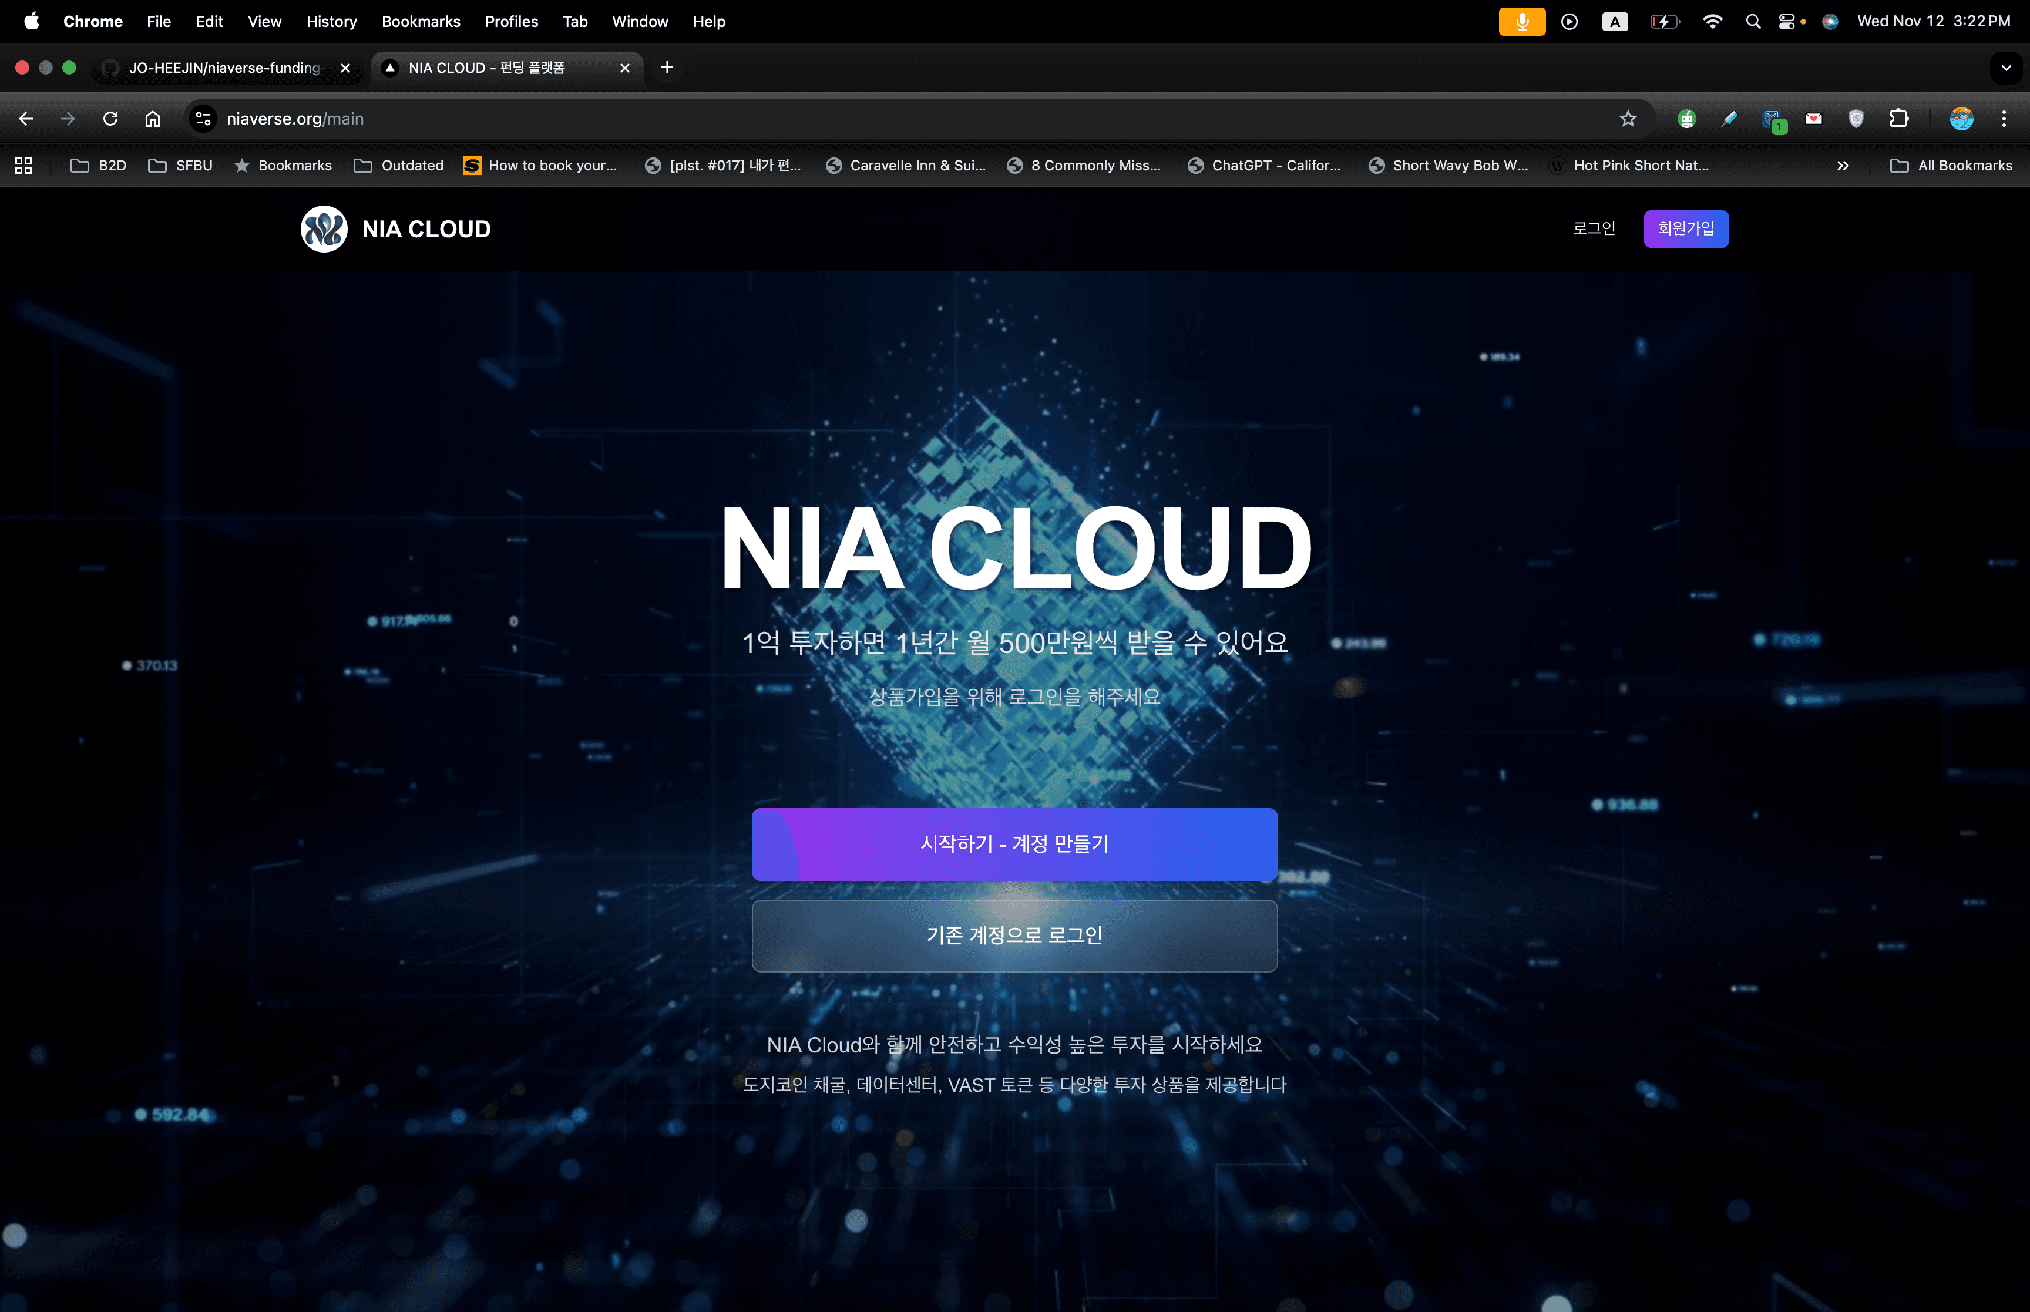Screen dimensions: 2030x1312
Task: Expand the tab search chevron
Action: click(x=2006, y=68)
